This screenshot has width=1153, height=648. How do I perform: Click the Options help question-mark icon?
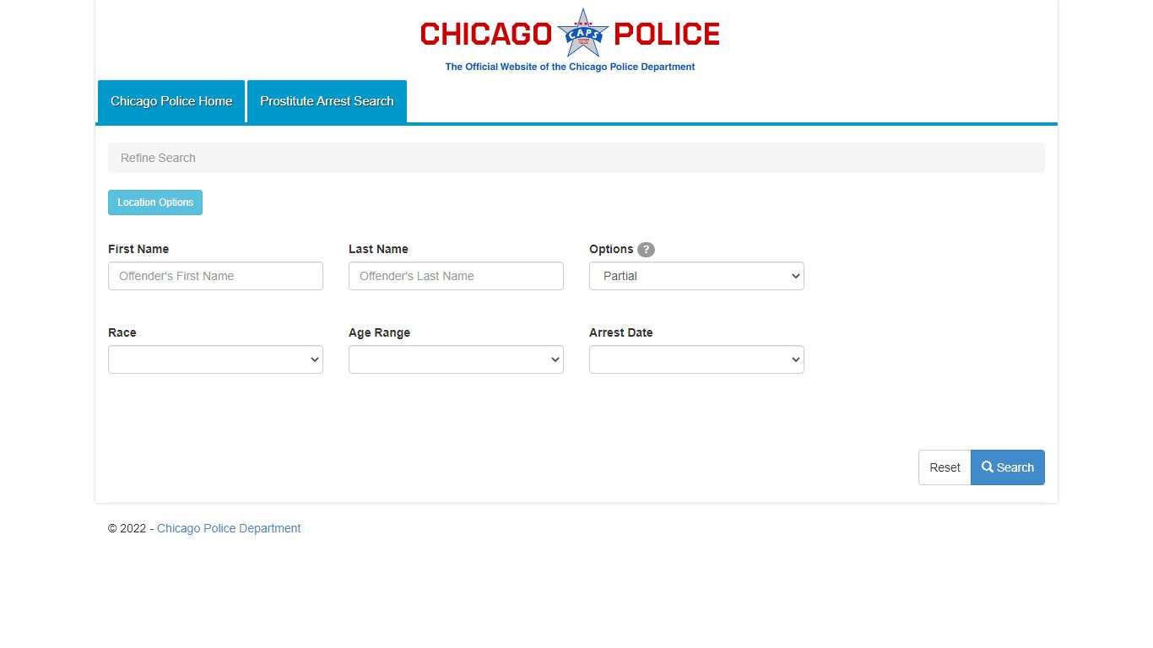coord(646,250)
